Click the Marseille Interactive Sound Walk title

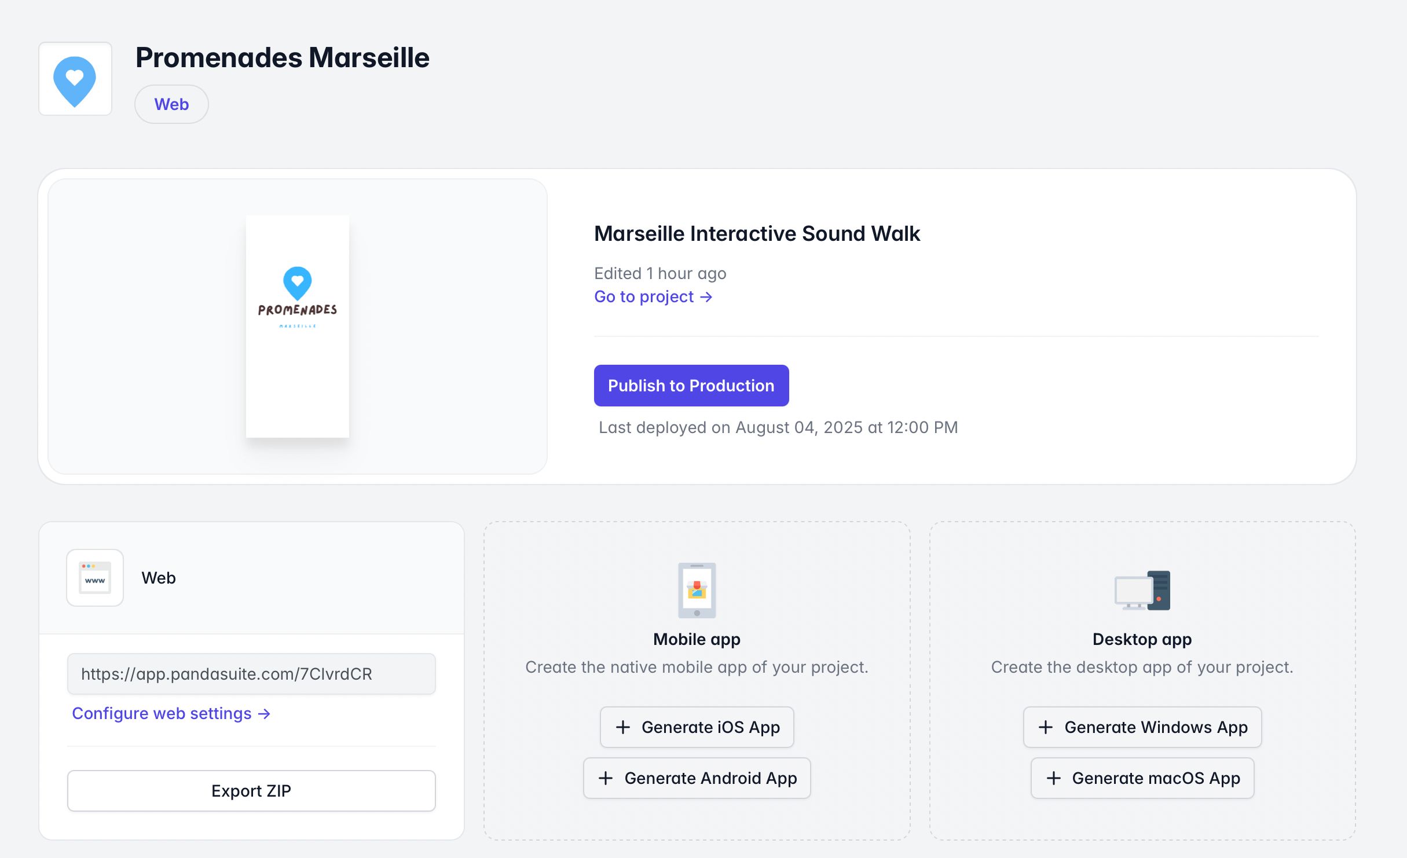coord(757,234)
